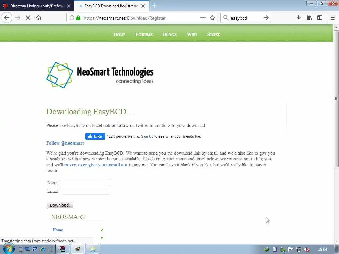Open the Blogs menu item
The image size is (339, 254).
pyautogui.click(x=170, y=34)
